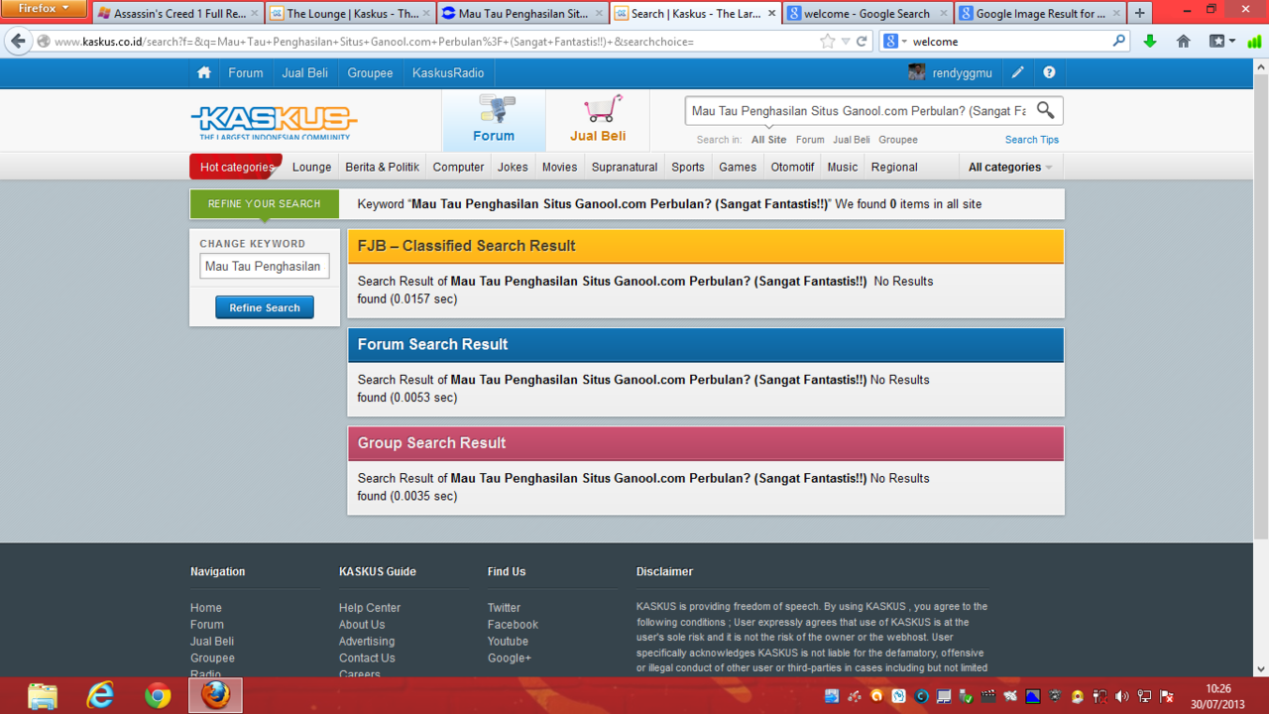Click the Kaskus logo
This screenshot has width=1269, height=714.
(274, 122)
